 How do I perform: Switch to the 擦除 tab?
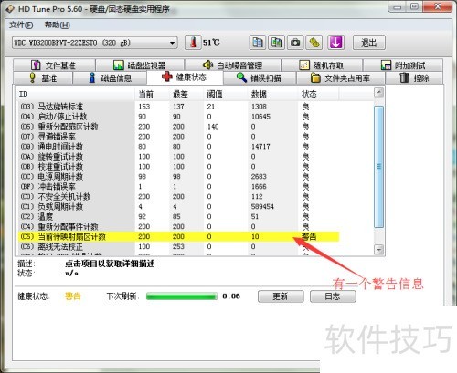414,78
